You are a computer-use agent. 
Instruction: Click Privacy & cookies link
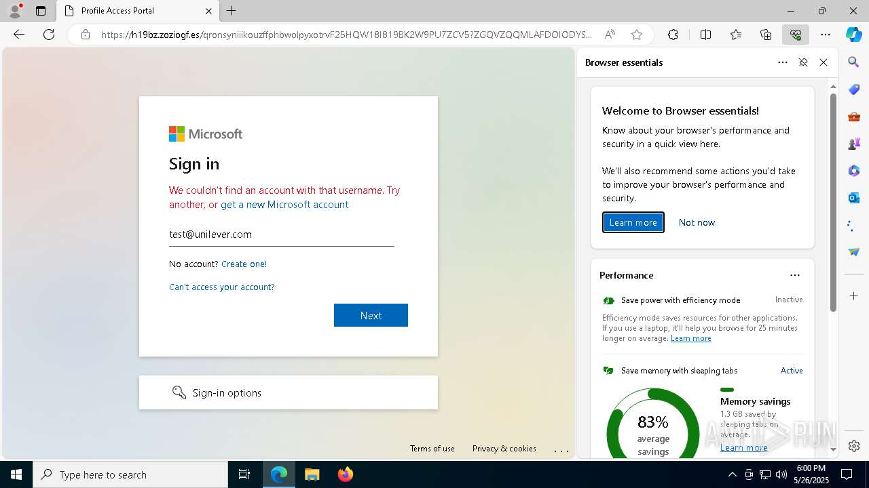[x=504, y=449]
